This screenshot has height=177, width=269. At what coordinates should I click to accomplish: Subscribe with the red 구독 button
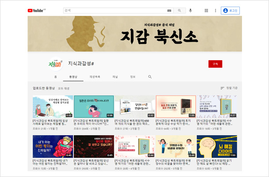(x=215, y=64)
